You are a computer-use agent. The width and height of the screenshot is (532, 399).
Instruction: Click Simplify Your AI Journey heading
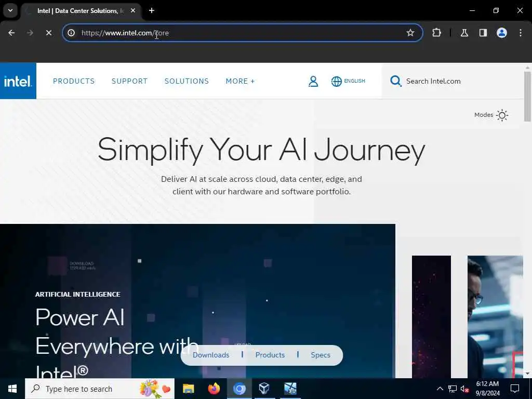(261, 150)
